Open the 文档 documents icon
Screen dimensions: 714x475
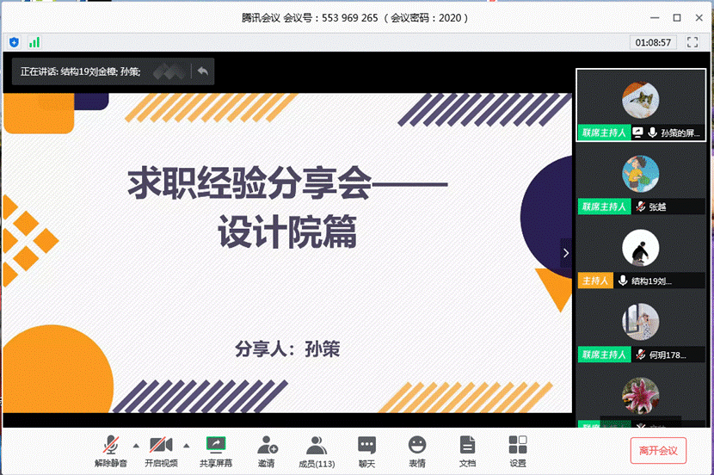click(x=467, y=450)
